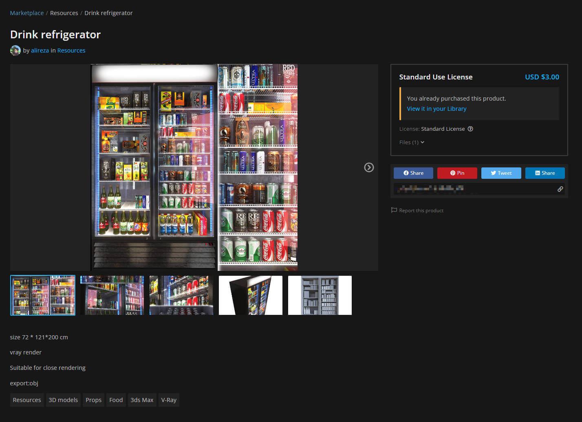The height and width of the screenshot is (422, 582).
Task: Click the Resources tag
Action: (x=27, y=400)
